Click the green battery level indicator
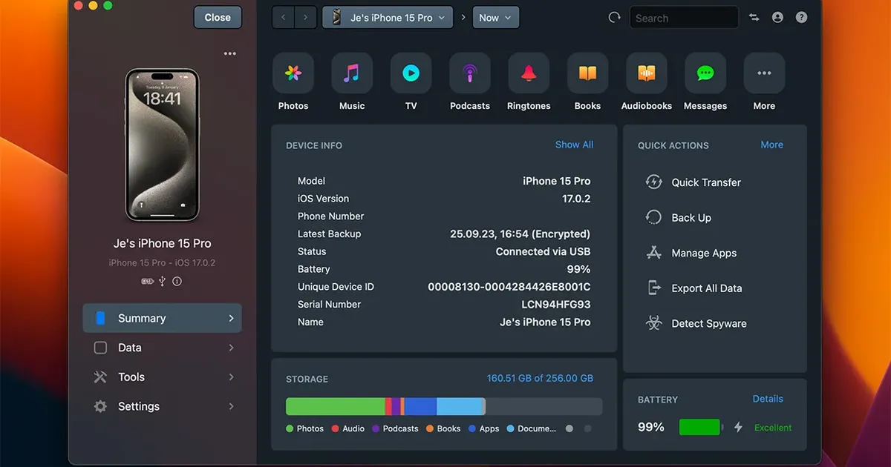Image resolution: width=891 pixels, height=467 pixels. [x=699, y=428]
